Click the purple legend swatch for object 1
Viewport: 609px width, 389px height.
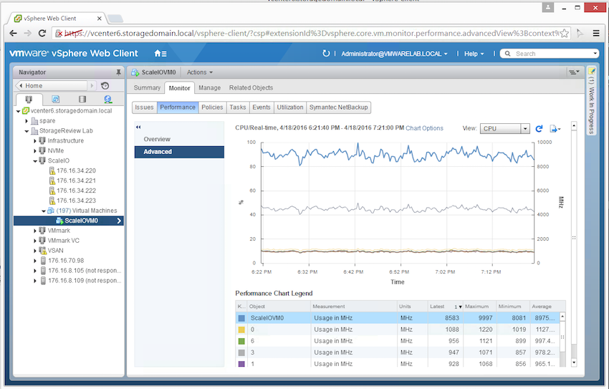pyautogui.click(x=241, y=364)
